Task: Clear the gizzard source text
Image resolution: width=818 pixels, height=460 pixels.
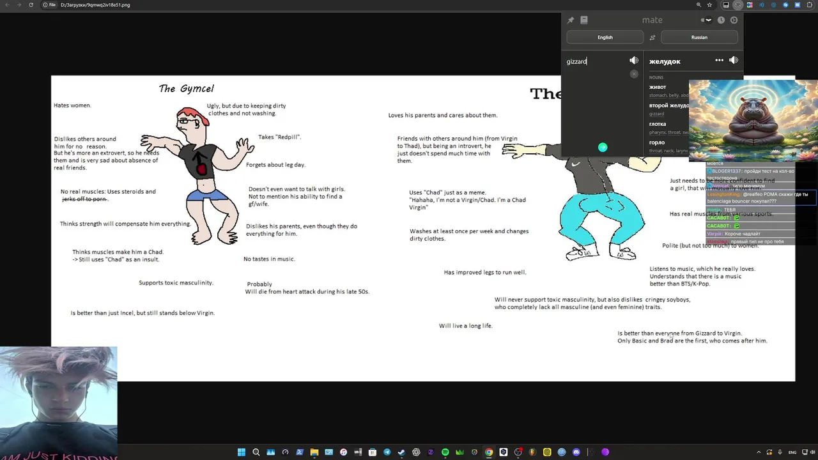Action: tap(634, 74)
